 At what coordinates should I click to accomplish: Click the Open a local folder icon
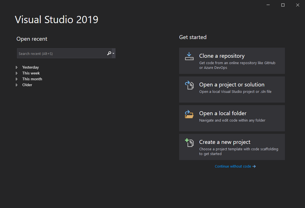[x=189, y=114]
